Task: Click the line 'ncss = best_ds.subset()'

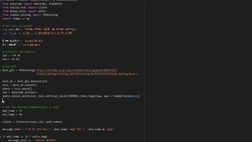Action: pos(20,85)
